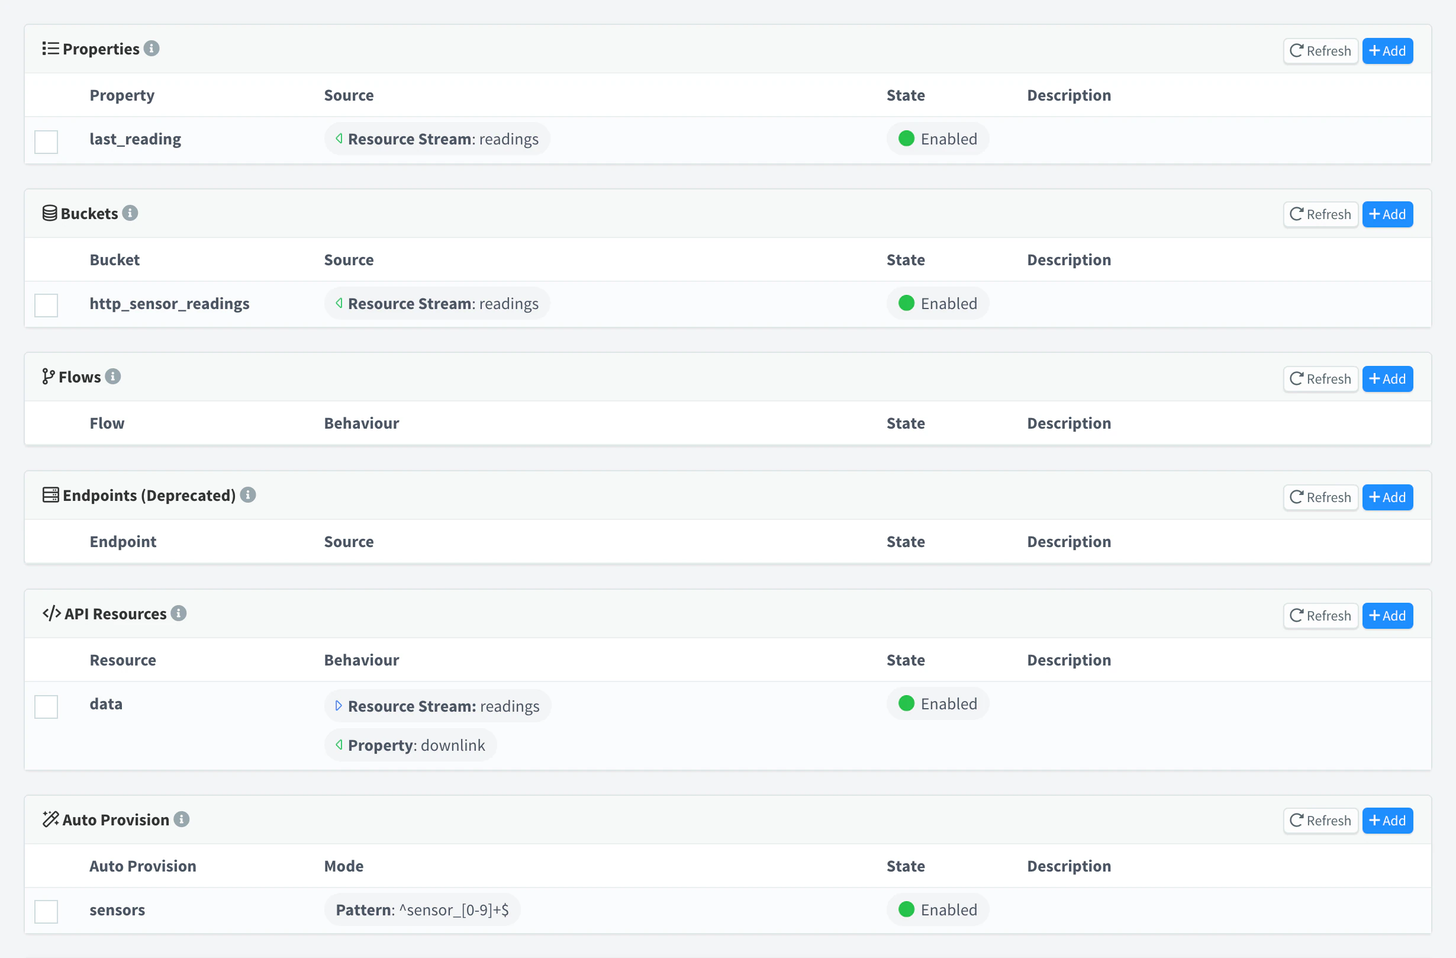Open the Auto Provision info icon
This screenshot has height=958, width=1456.
(182, 819)
